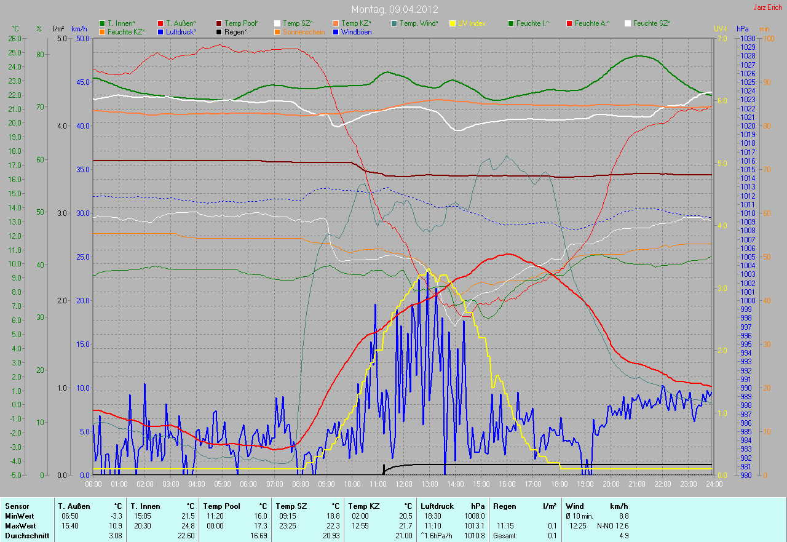The width and height of the screenshot is (787, 542).
Task: Click the hPa axis unit label
Action: coord(743,29)
